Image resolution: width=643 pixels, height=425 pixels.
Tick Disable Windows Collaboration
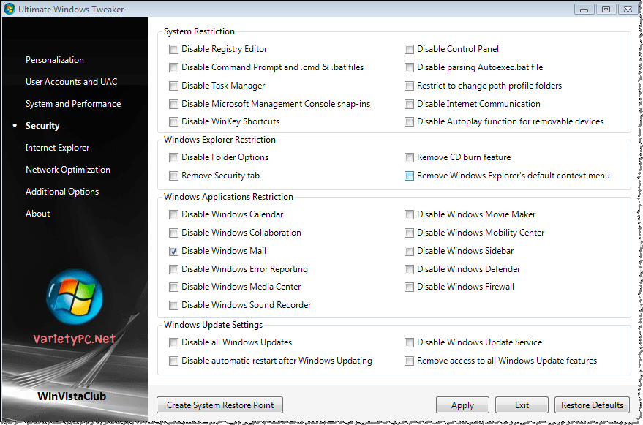(x=174, y=233)
